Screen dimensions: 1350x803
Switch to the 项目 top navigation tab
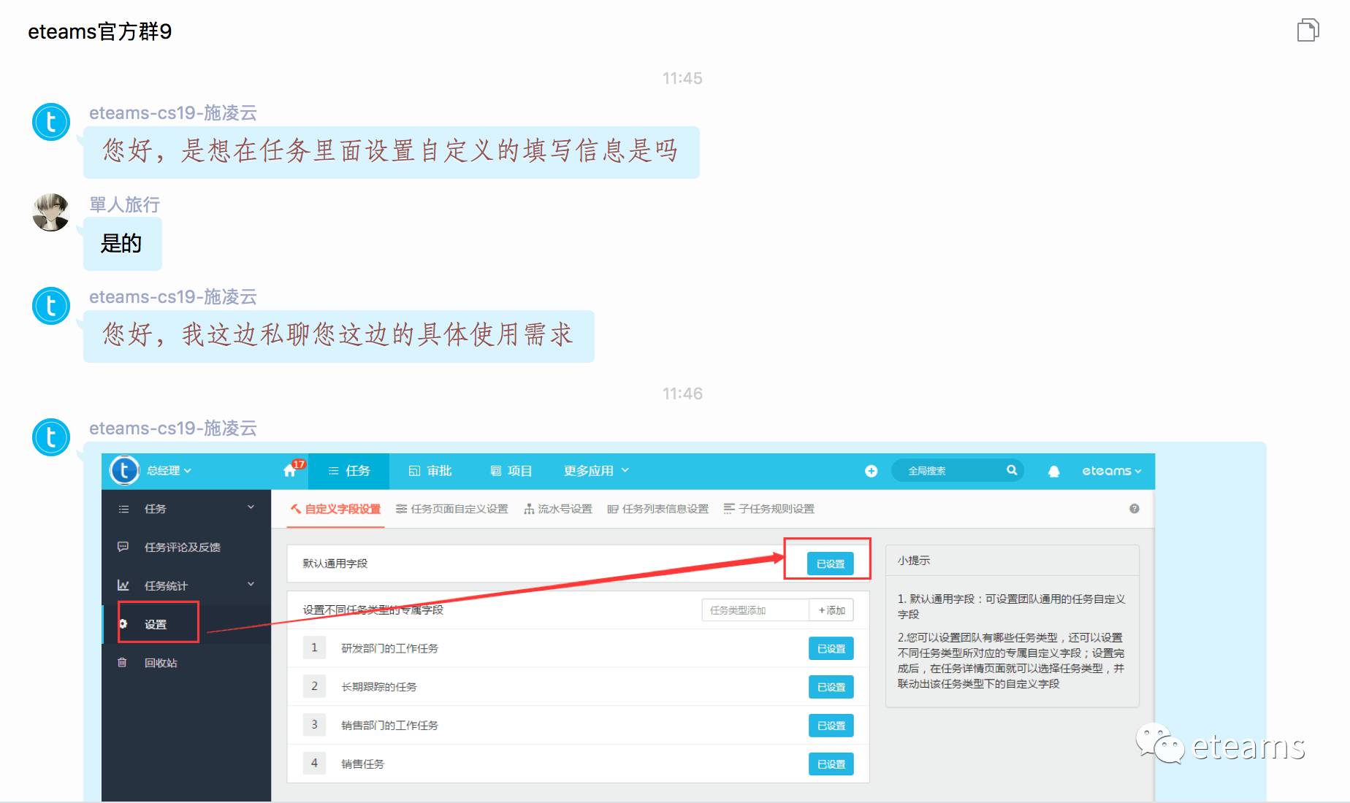point(511,471)
